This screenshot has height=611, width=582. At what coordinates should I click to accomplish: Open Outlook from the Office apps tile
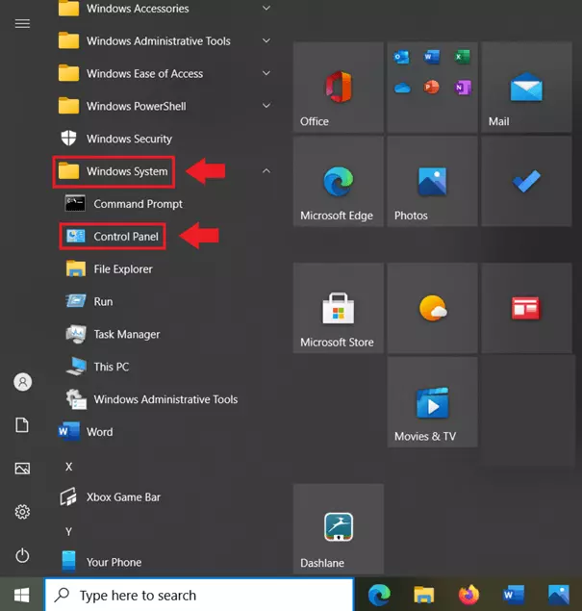(402, 57)
